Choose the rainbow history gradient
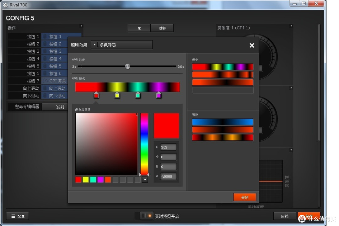 click(x=223, y=67)
